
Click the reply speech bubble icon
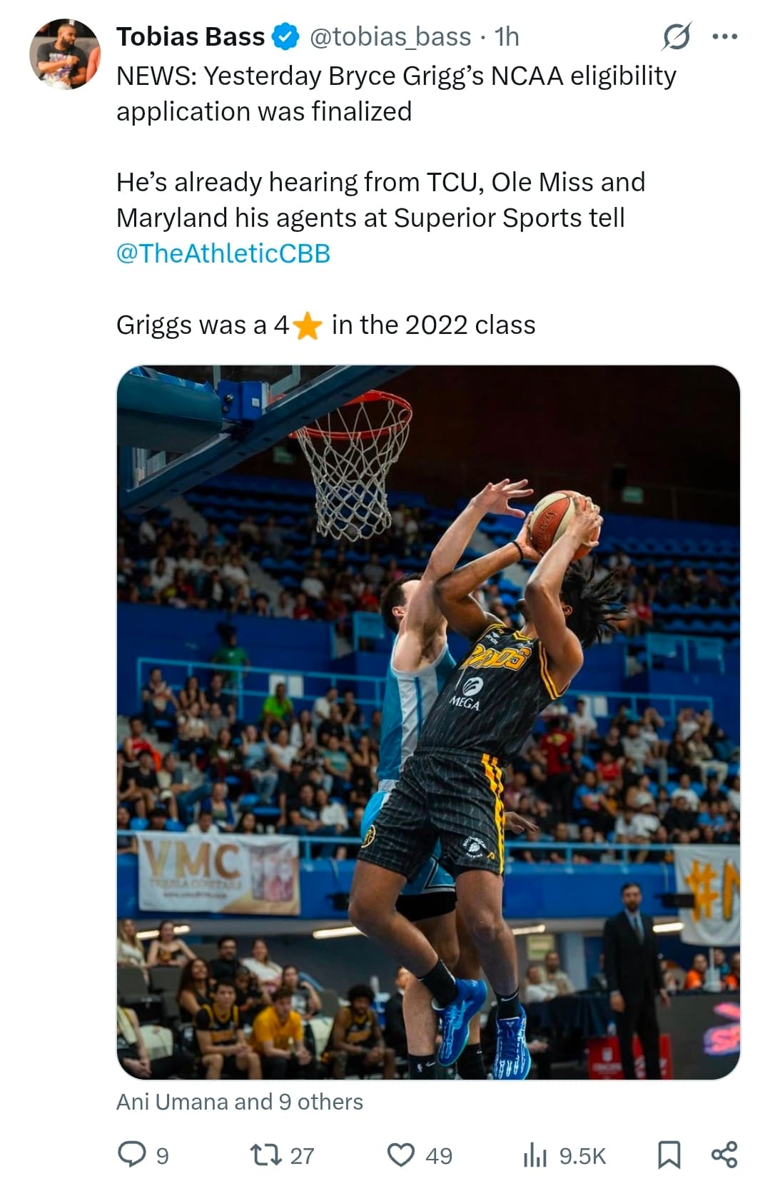131,1155
